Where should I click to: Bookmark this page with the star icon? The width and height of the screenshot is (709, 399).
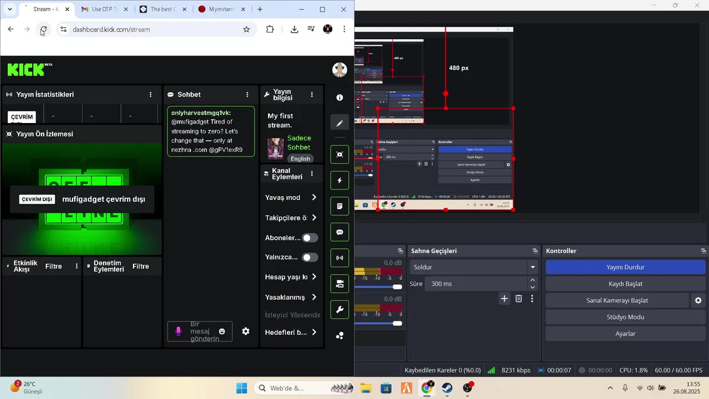(246, 29)
